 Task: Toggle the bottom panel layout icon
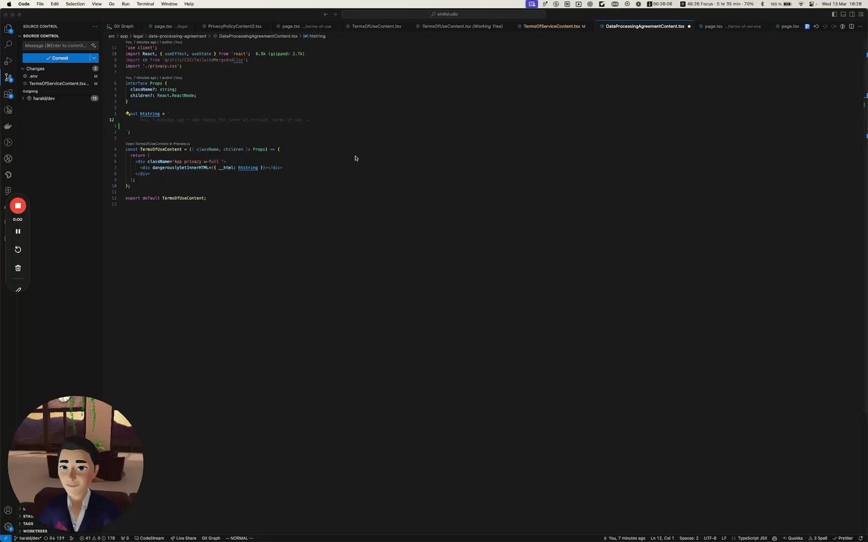[x=843, y=14]
